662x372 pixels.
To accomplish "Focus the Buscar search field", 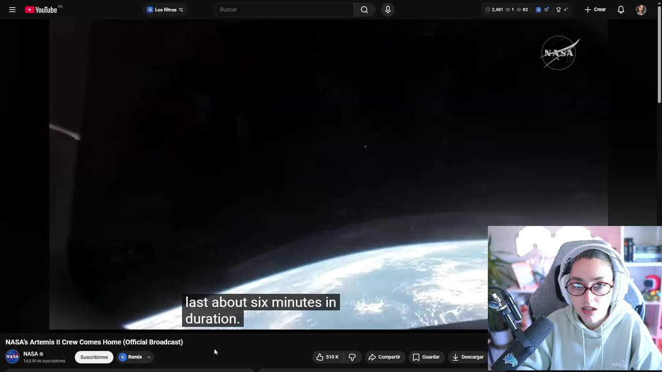I will [x=284, y=10].
